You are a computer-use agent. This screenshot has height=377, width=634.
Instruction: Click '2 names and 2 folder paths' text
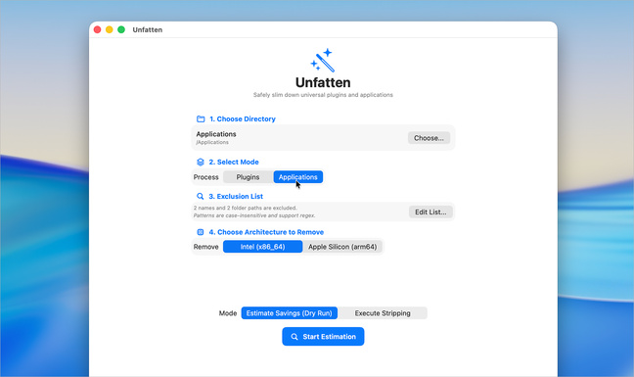[245, 208]
